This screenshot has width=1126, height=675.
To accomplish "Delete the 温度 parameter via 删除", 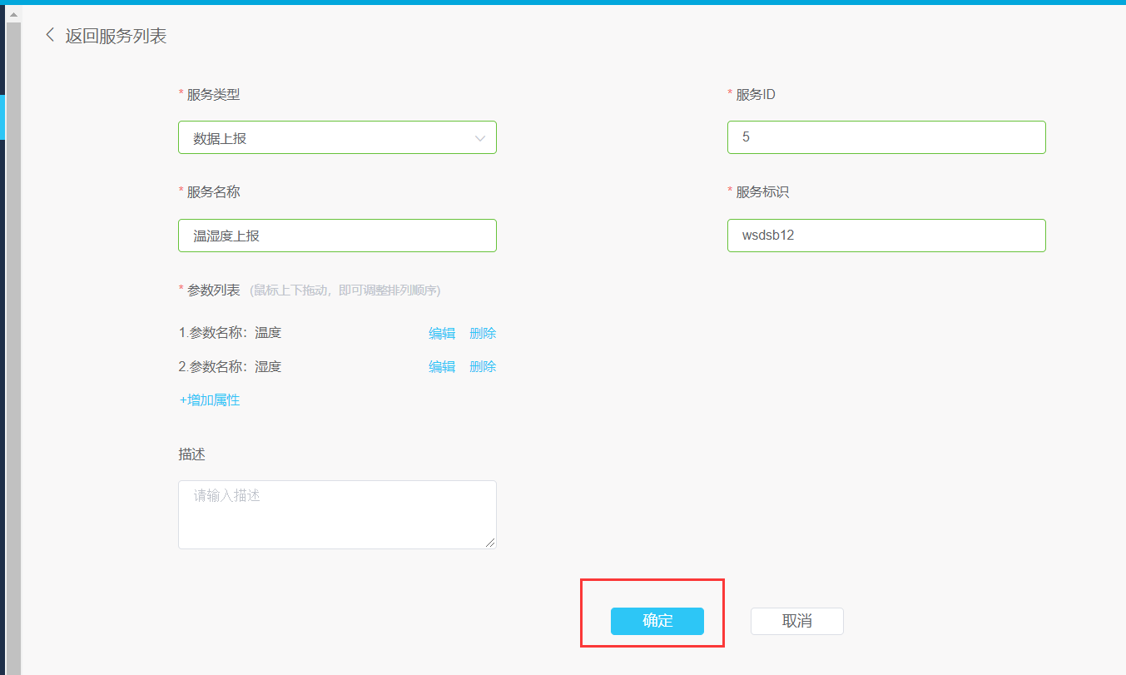I will pyautogui.click(x=483, y=334).
